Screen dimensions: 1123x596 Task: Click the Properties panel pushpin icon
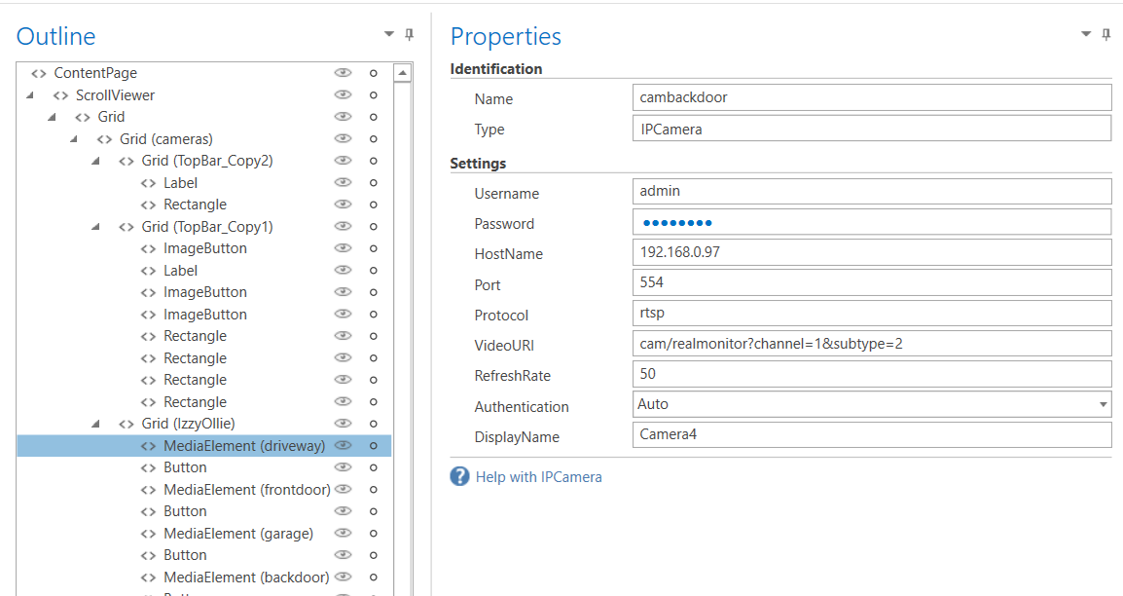[1105, 34]
